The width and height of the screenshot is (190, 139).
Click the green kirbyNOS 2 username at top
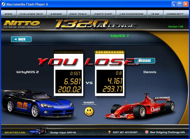pos(120,36)
